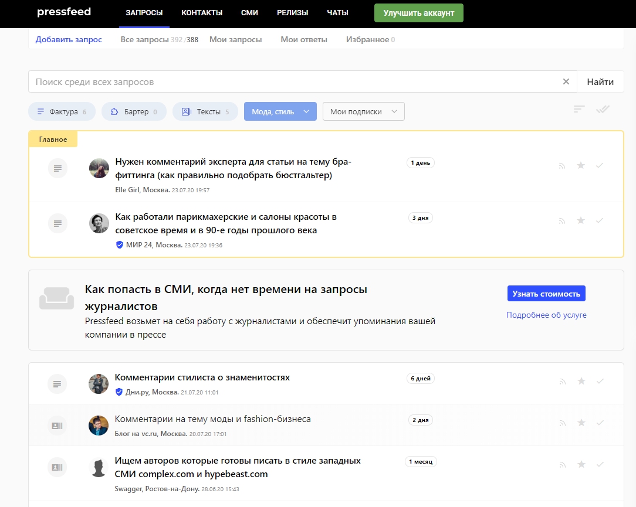Star the MIR 24 hairdressers request
The height and width of the screenshot is (507, 636).
tap(581, 220)
